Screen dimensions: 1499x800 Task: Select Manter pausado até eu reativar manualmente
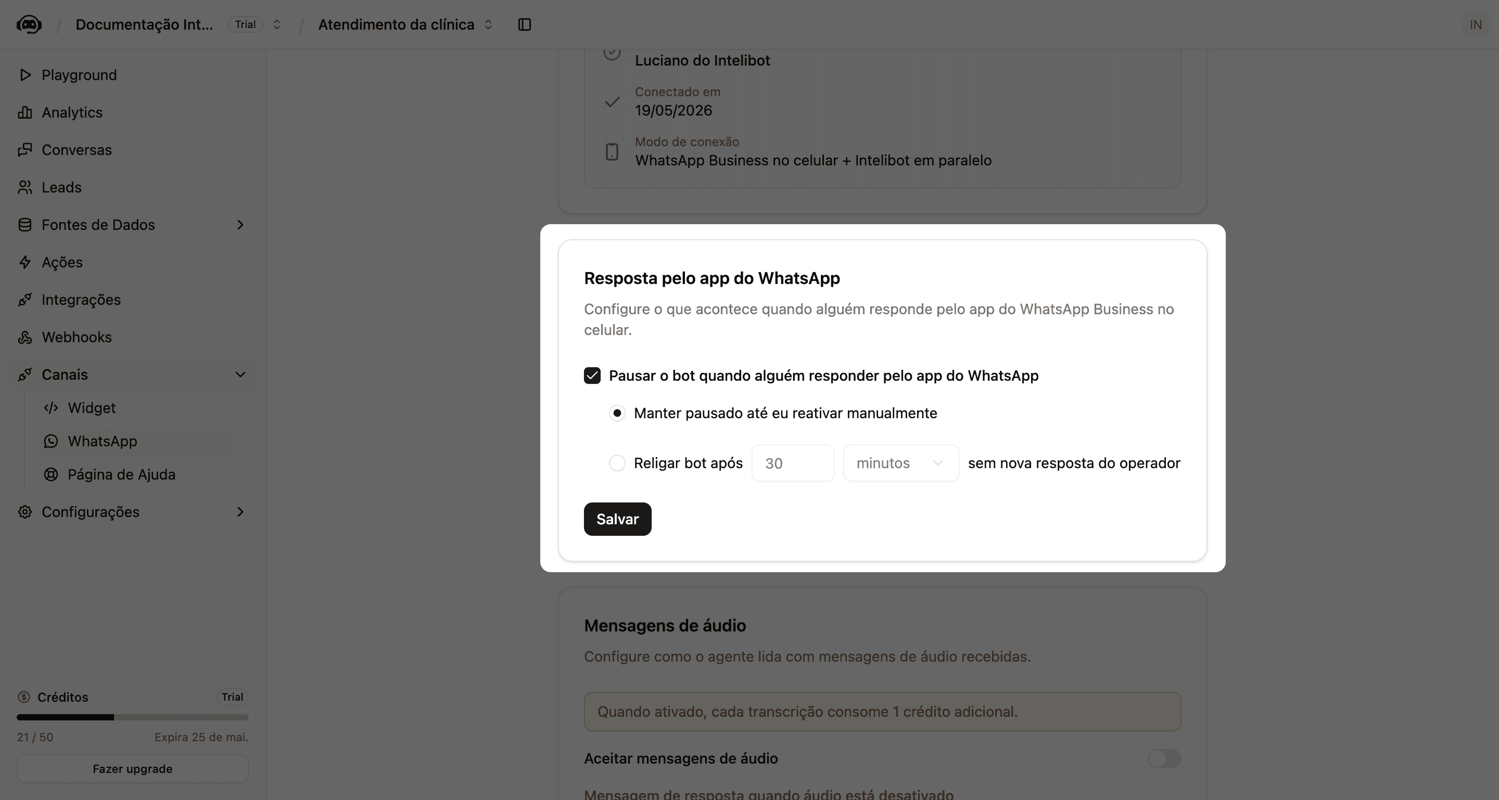(x=617, y=414)
